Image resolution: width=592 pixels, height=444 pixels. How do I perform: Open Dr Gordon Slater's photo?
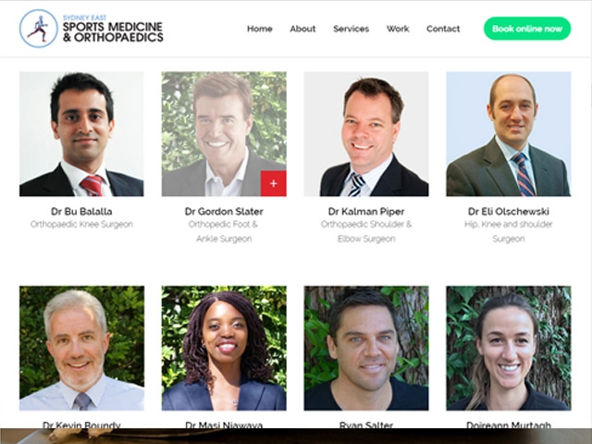[224, 134]
